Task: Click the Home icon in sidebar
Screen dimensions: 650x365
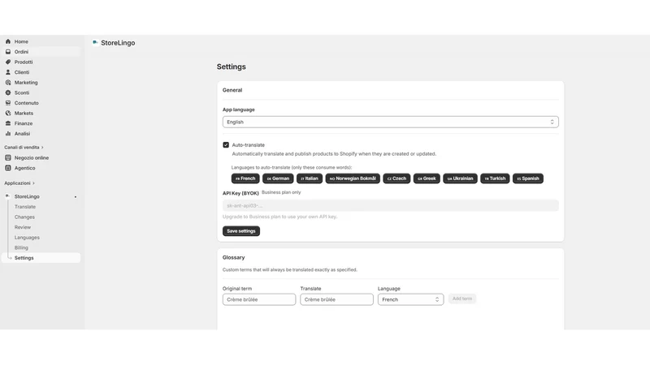Action: [8, 41]
